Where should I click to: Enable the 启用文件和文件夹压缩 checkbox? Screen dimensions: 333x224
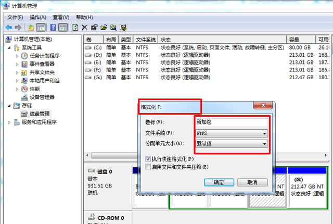tap(148, 167)
